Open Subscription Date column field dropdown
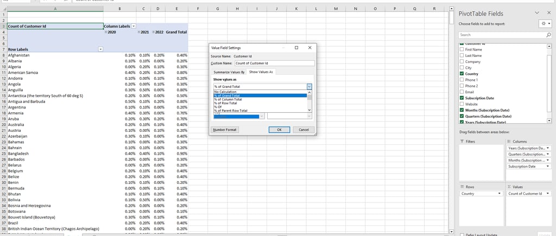Screen dimensions: 556x236 pos(548,166)
